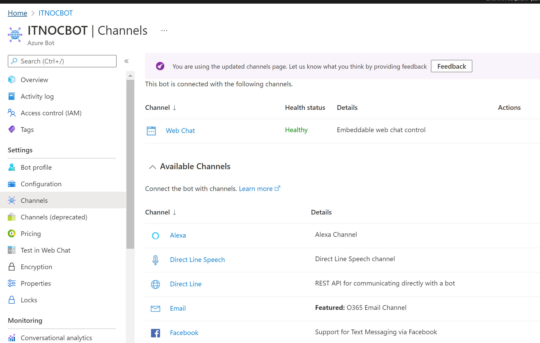Click the rocket icon in feedback banner

[x=160, y=66]
